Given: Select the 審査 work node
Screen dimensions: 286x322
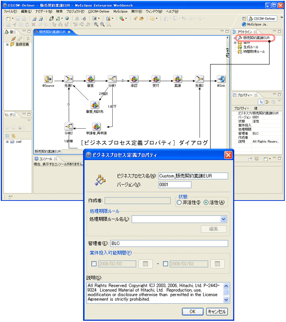Looking at the screenshot, I should click(x=91, y=79).
